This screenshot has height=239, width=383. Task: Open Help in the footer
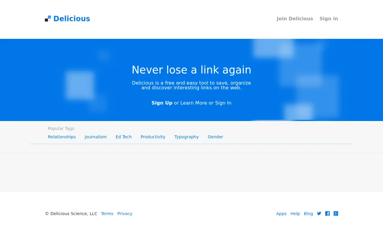[x=295, y=214]
